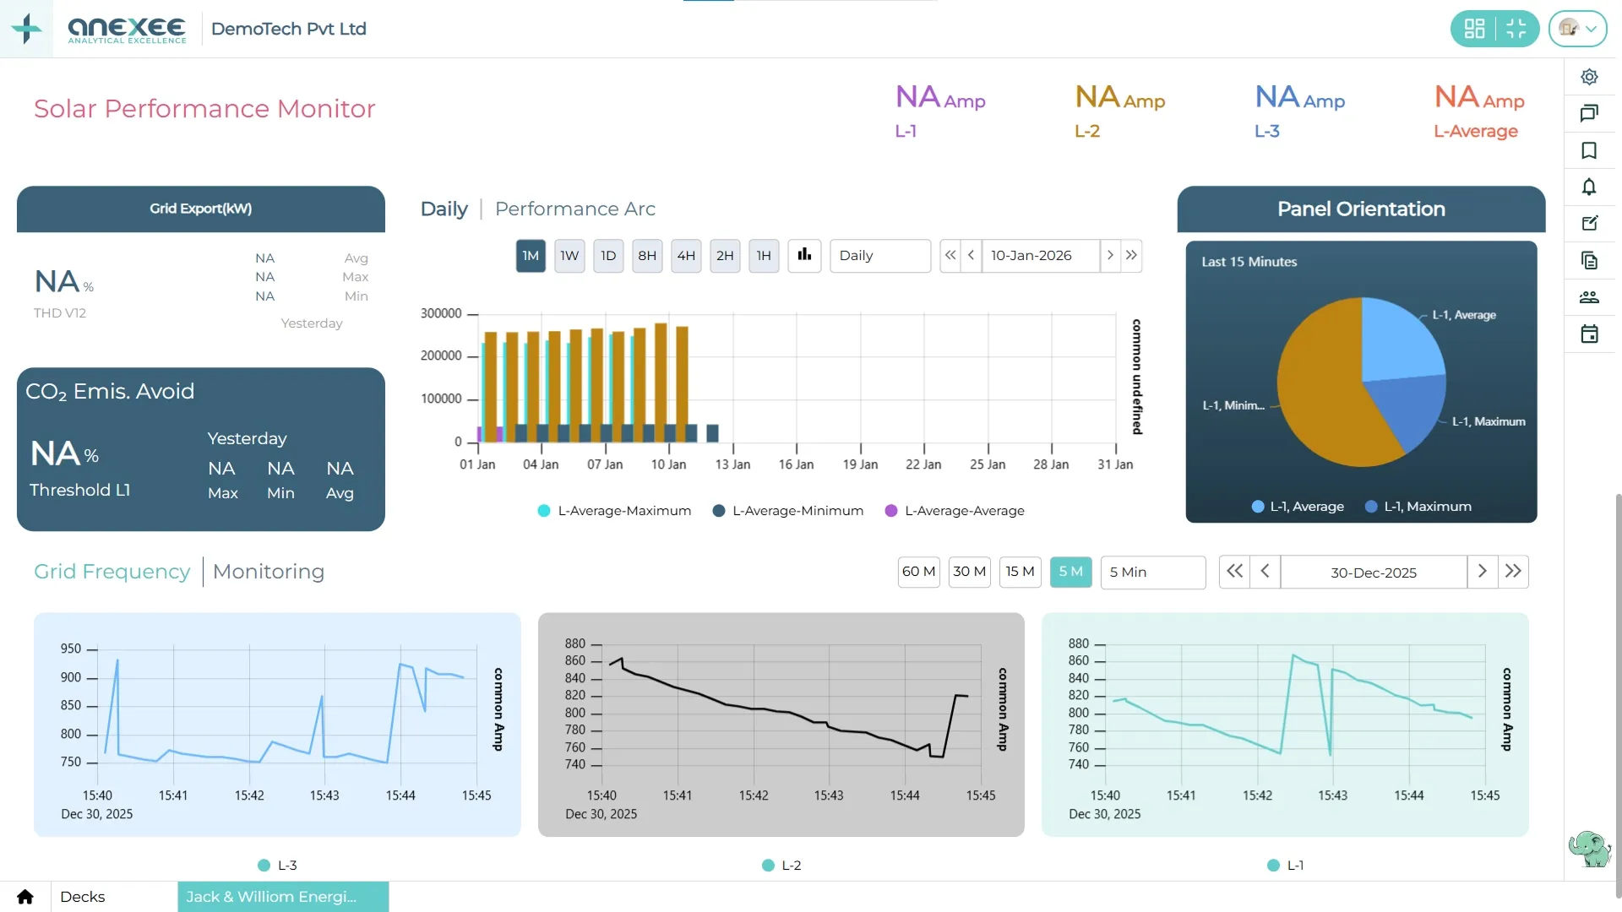Toggle the L-2 series legend item
The image size is (1622, 912).
(x=781, y=865)
